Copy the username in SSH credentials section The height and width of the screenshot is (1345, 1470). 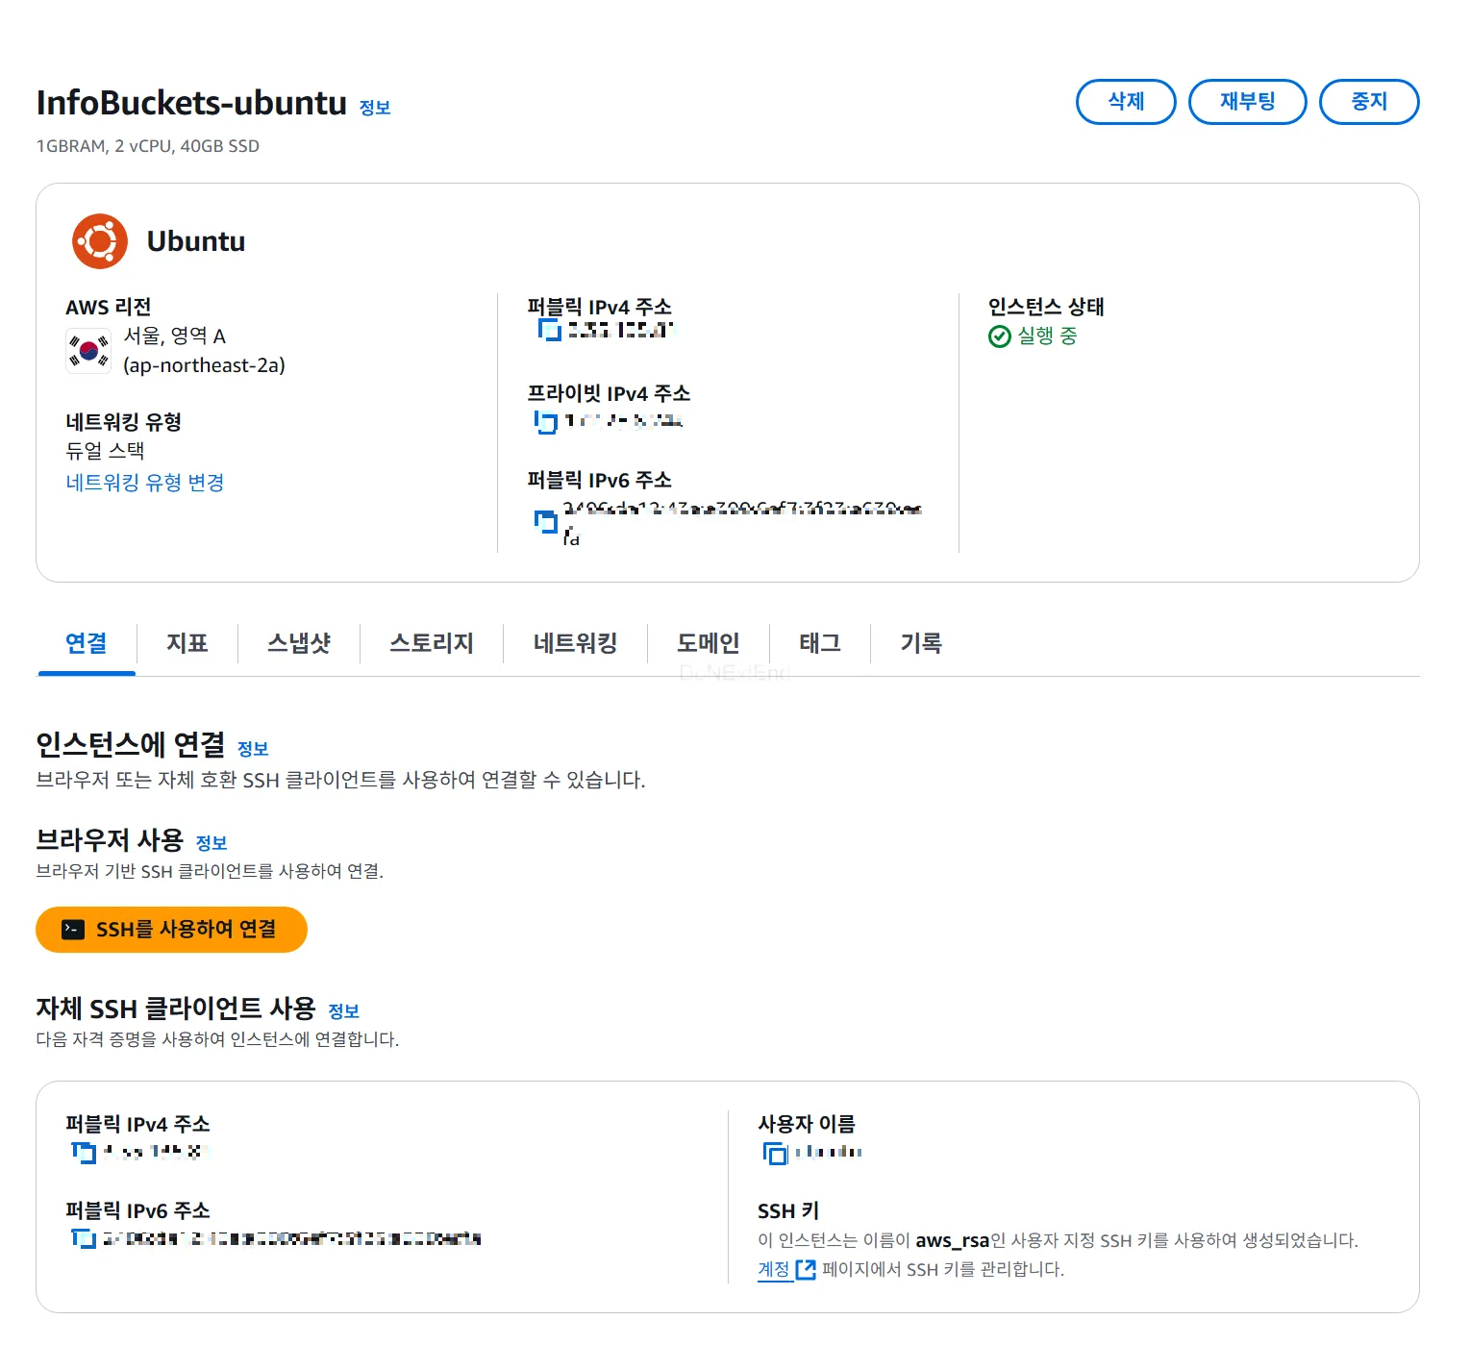tap(774, 1152)
